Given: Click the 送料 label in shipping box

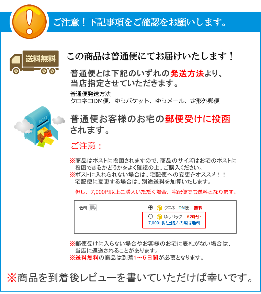Looking at the screenshot, I should (x=83, y=208).
